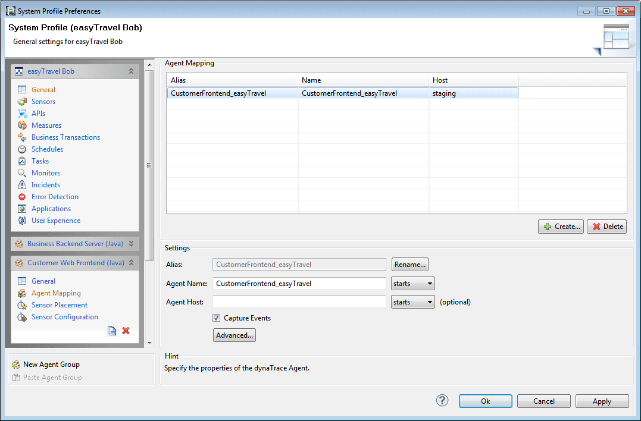Click the Cancel button
This screenshot has height=421, width=641.
click(x=544, y=401)
